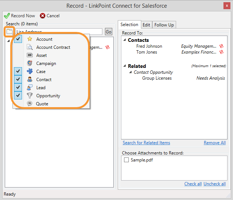The image size is (233, 200).
Task: Click the Quote quotation mark icon
Action: pos(30,103)
